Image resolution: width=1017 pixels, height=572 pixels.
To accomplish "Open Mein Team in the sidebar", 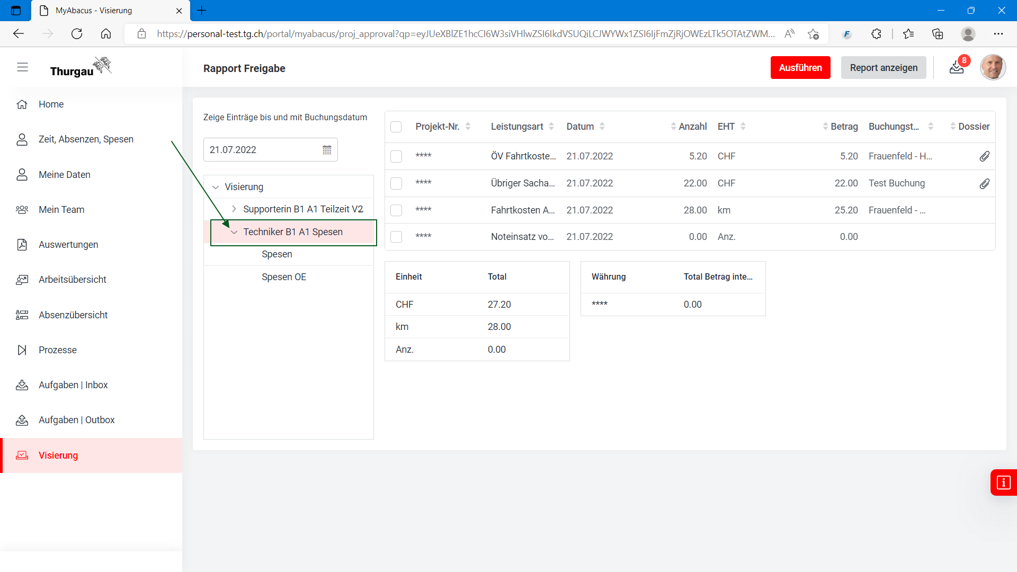I will [x=61, y=210].
